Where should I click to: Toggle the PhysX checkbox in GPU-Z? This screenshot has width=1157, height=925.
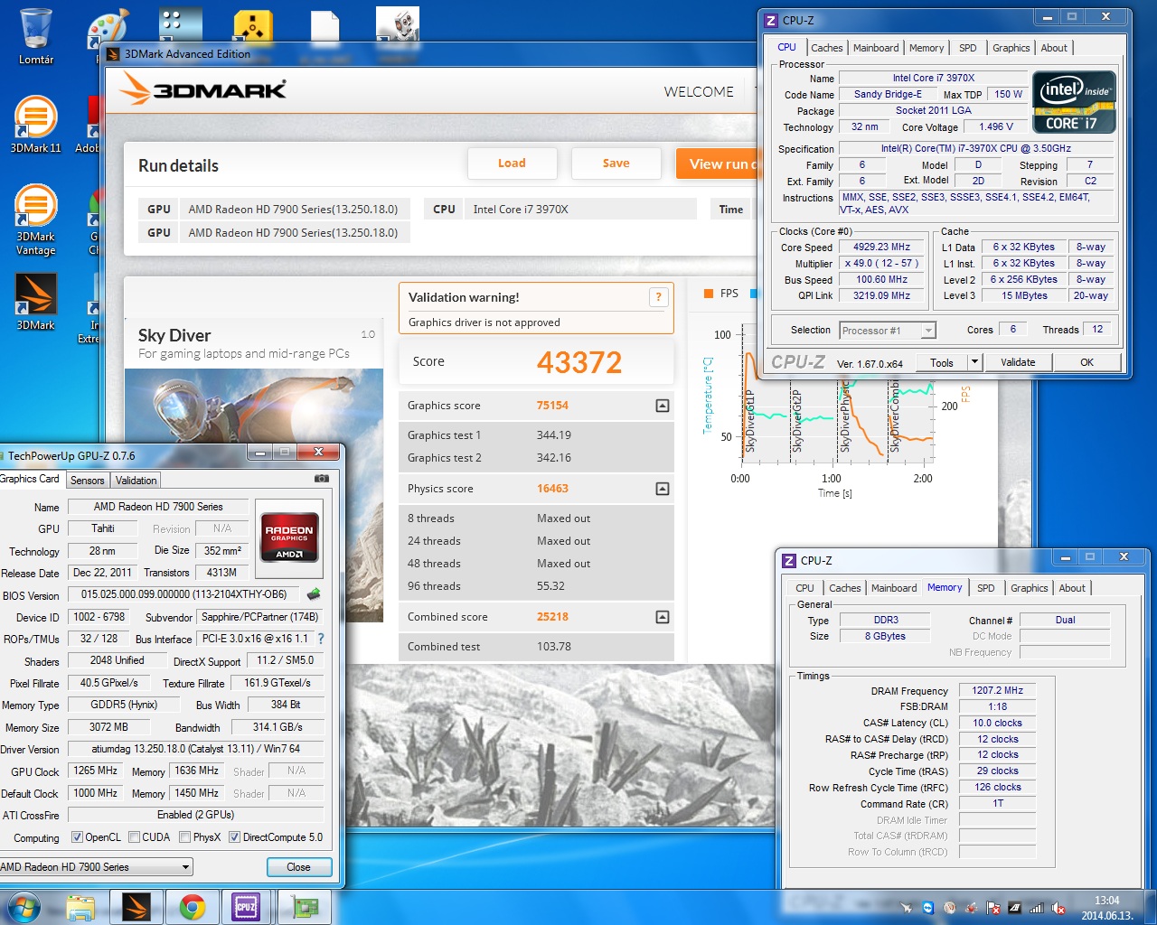(184, 837)
